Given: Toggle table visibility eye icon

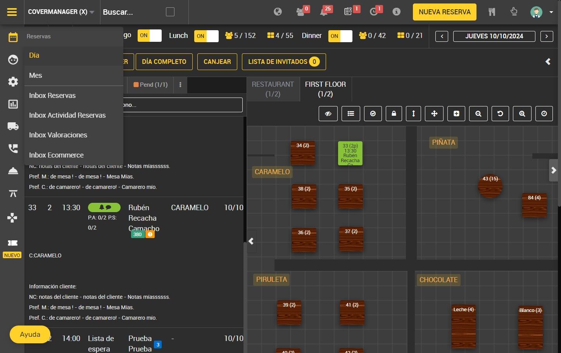Looking at the screenshot, I should [328, 114].
